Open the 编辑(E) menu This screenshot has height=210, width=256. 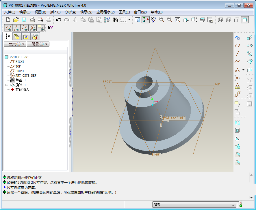[25, 12]
